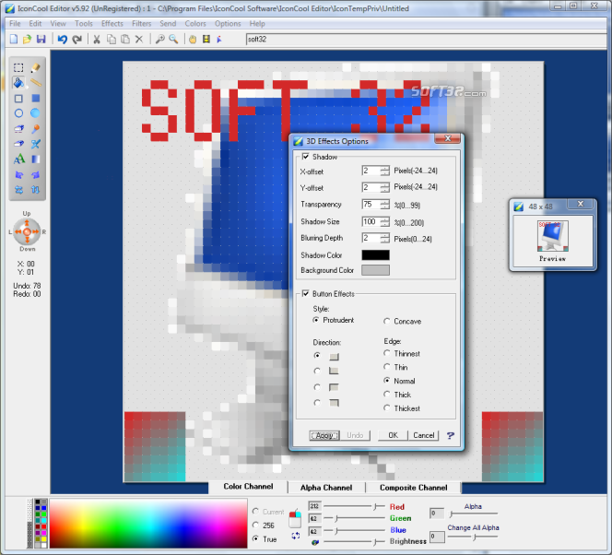Choose the Thickest edge option

(387, 407)
